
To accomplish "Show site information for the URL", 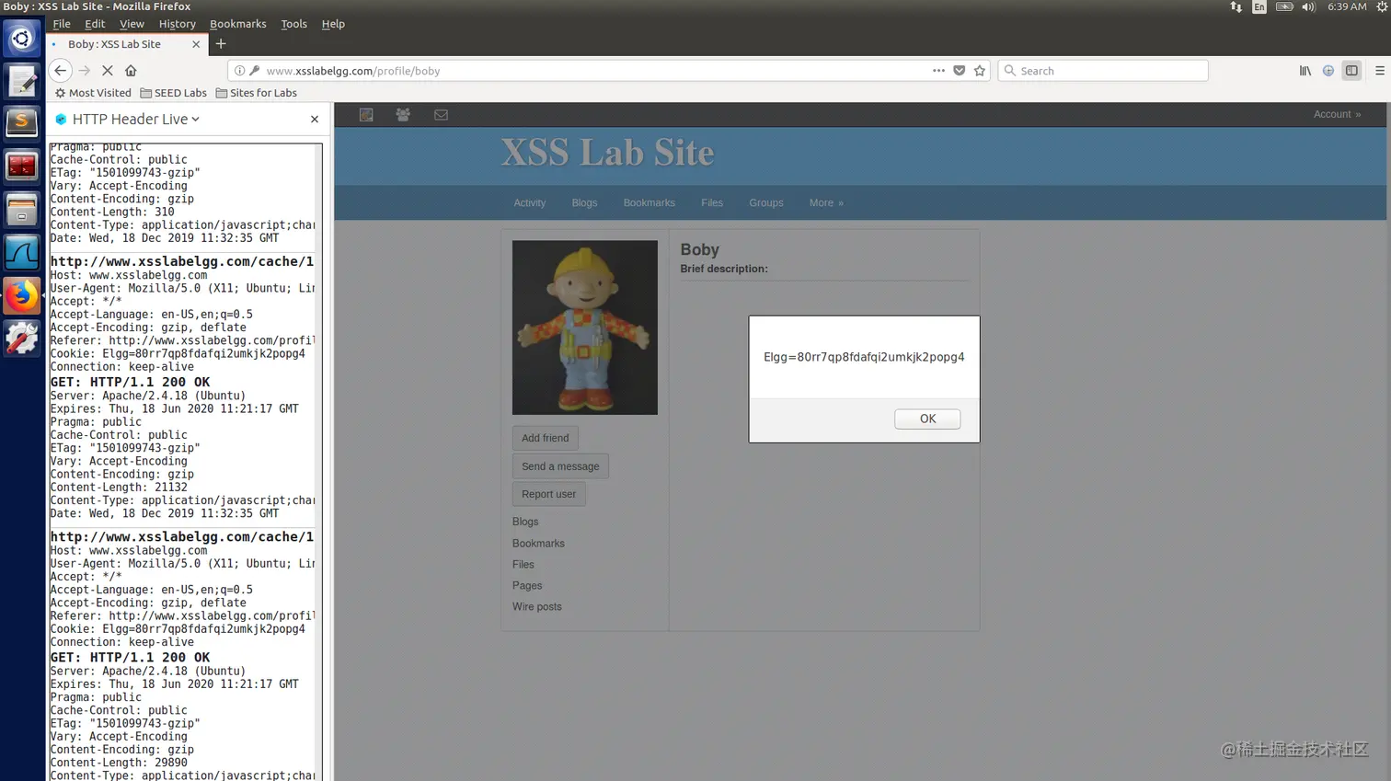I will (239, 71).
